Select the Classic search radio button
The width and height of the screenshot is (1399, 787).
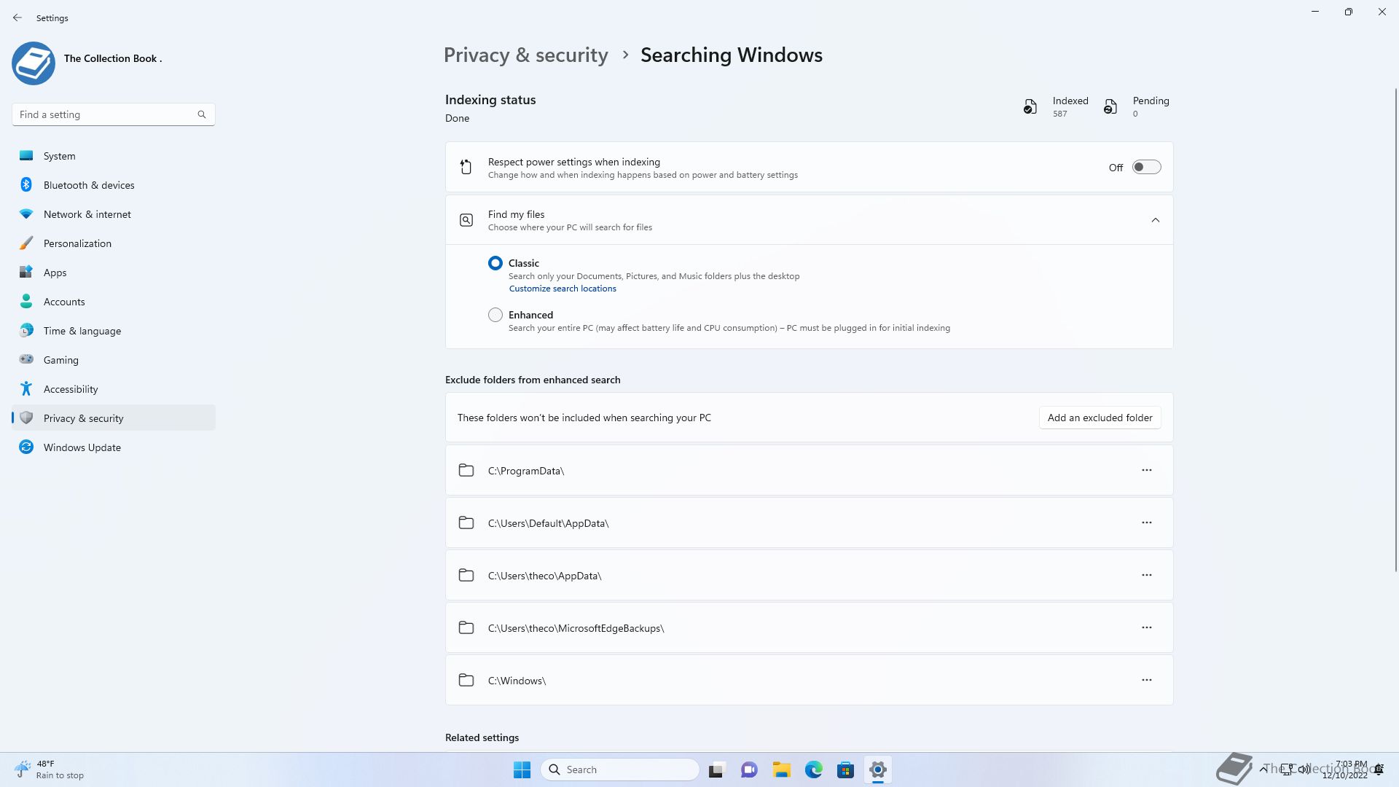pos(495,263)
